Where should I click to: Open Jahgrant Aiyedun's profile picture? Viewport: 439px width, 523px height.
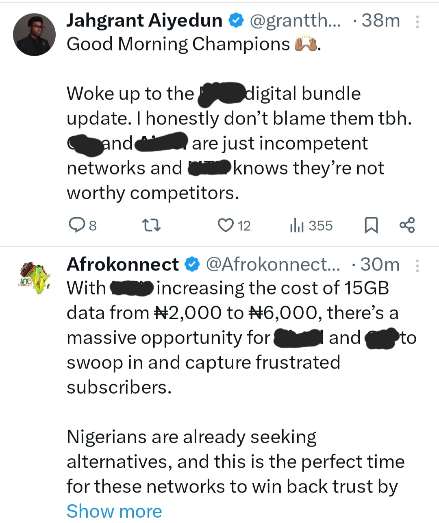(x=34, y=35)
